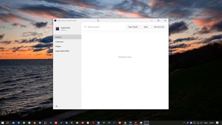Open the settings gear in the welcome window
The height and width of the screenshot is (125, 222).
click(x=57, y=106)
